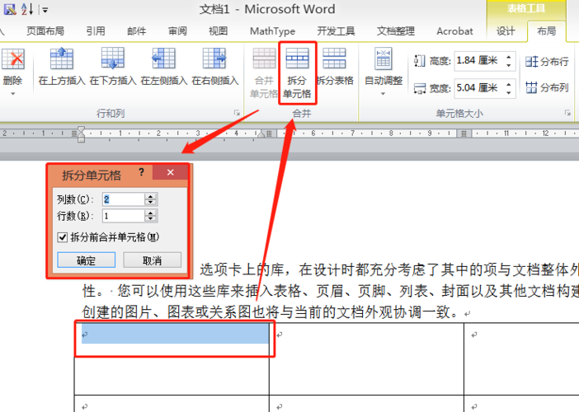Click the 取消 button
The image size is (579, 412).
[x=152, y=260]
